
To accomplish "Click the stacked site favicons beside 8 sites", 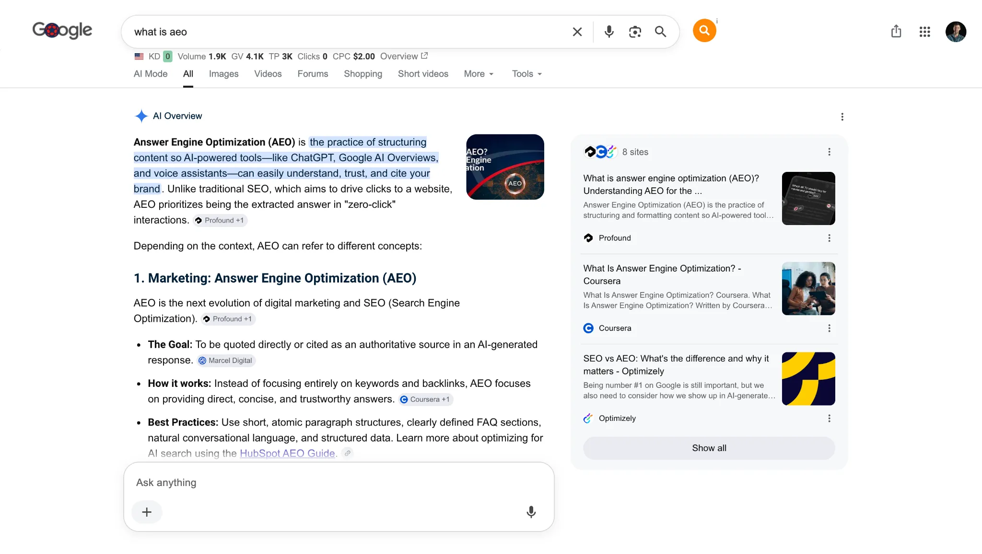I will [x=600, y=152].
